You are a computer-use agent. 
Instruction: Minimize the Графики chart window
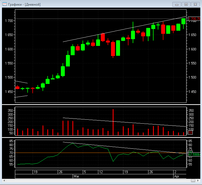pyautogui.click(x=177, y=4)
